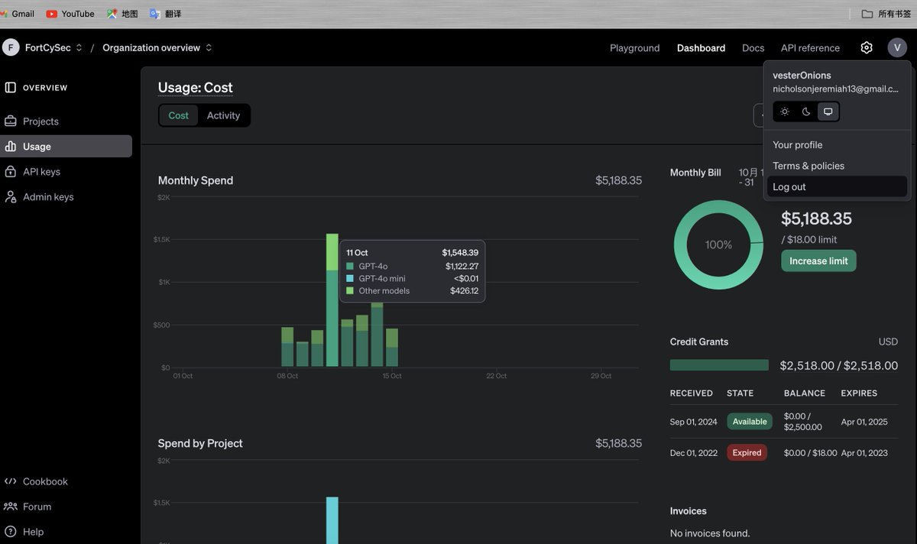917x544 pixels.
Task: Click the GPT-4o legend color swatch
Action: click(x=350, y=267)
